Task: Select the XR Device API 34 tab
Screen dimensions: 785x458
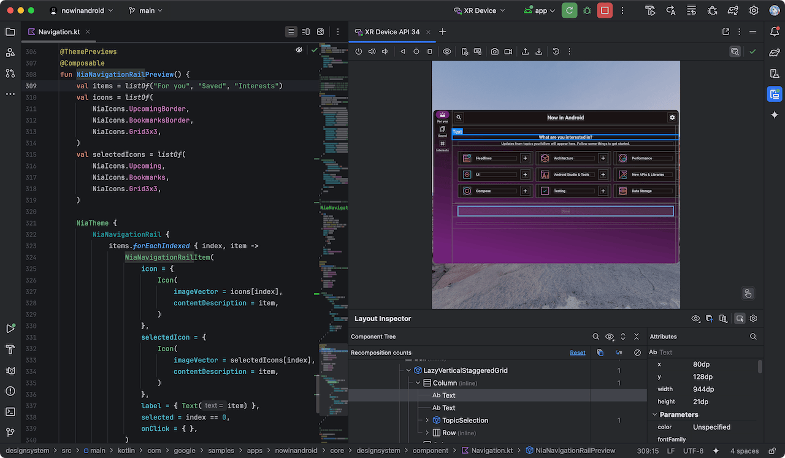Action: pyautogui.click(x=392, y=32)
